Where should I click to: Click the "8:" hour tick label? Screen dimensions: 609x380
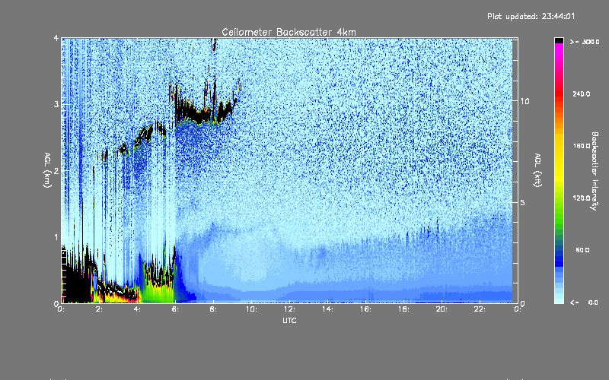[214, 309]
